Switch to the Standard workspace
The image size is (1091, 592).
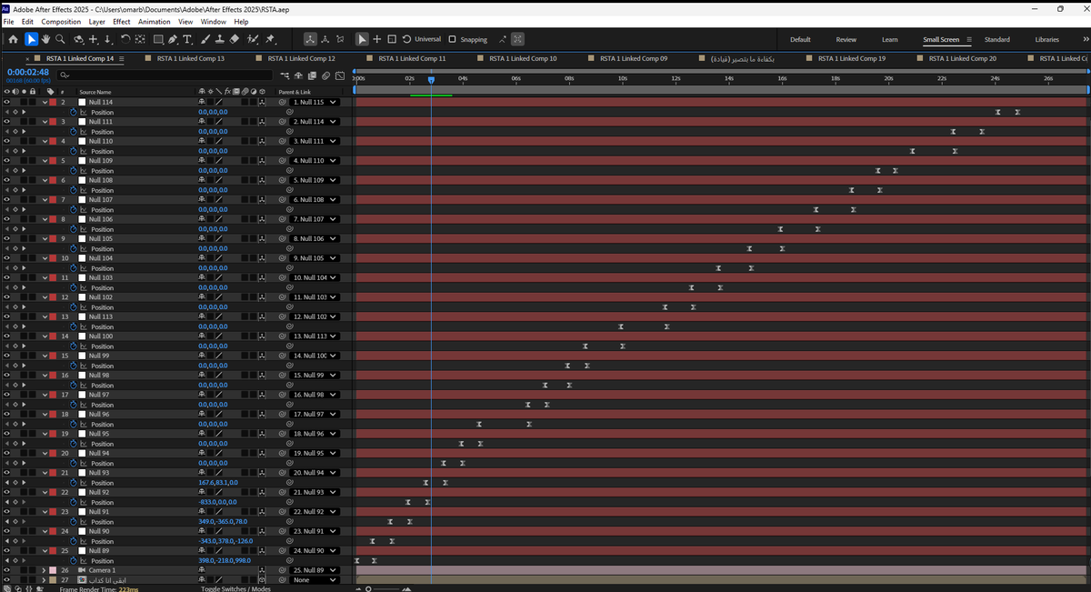(x=997, y=39)
